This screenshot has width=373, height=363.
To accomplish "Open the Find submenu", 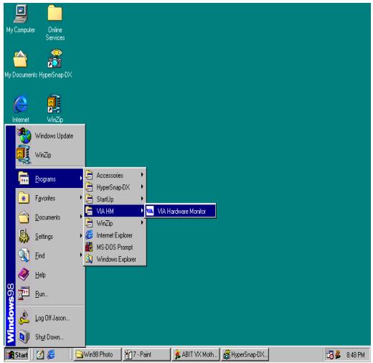I will (50, 255).
